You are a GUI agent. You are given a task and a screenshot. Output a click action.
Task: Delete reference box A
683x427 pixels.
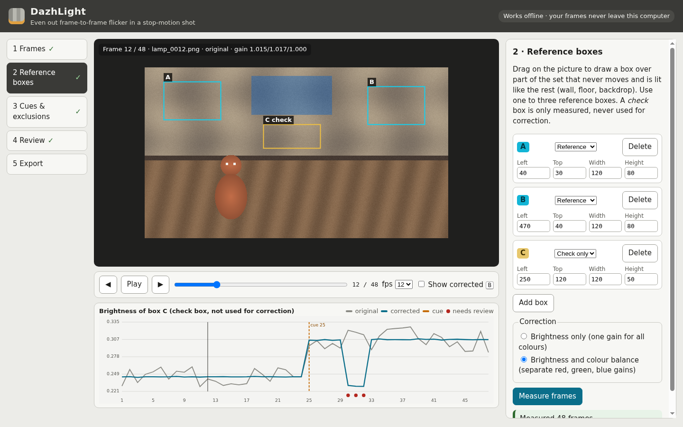[640, 147]
